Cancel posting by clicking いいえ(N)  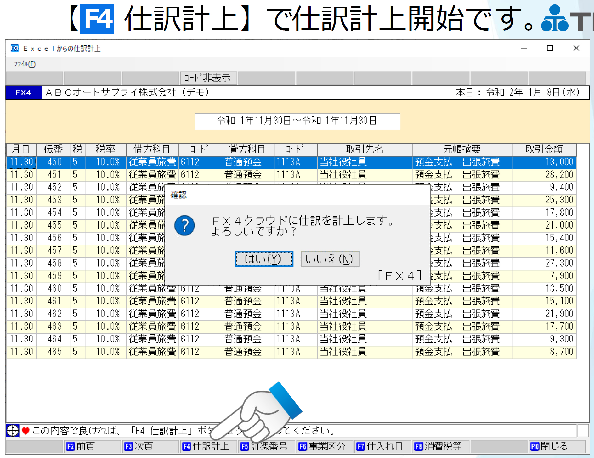330,259
